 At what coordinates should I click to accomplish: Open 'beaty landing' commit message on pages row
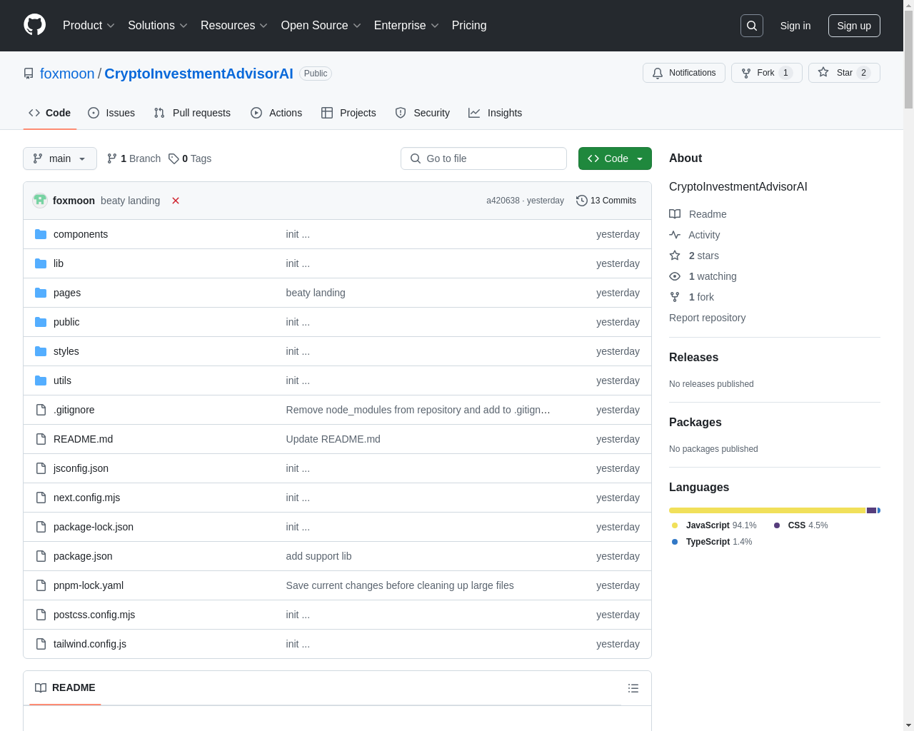316,293
